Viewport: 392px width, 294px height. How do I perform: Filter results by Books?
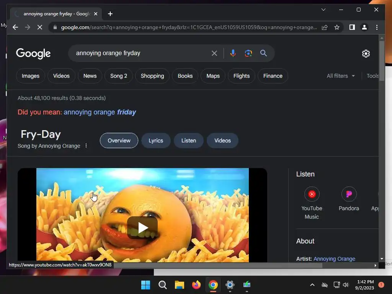coord(185,76)
